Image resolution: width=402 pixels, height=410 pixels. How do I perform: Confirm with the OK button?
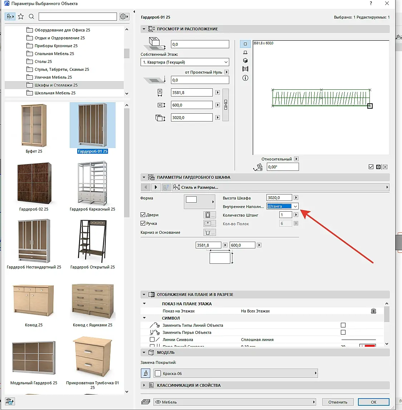[373, 402]
